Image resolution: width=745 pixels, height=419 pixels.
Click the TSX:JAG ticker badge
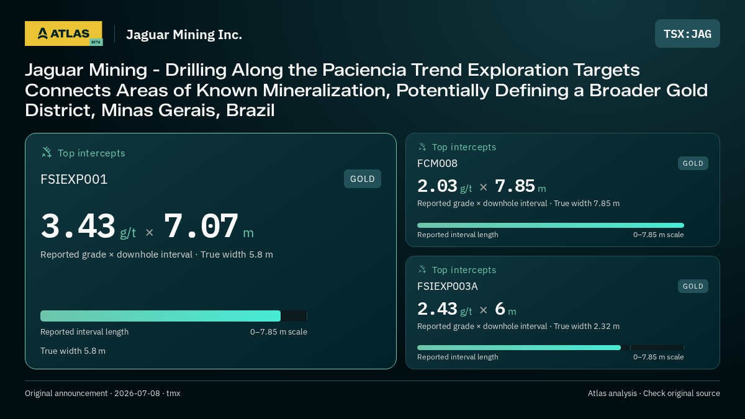(687, 34)
